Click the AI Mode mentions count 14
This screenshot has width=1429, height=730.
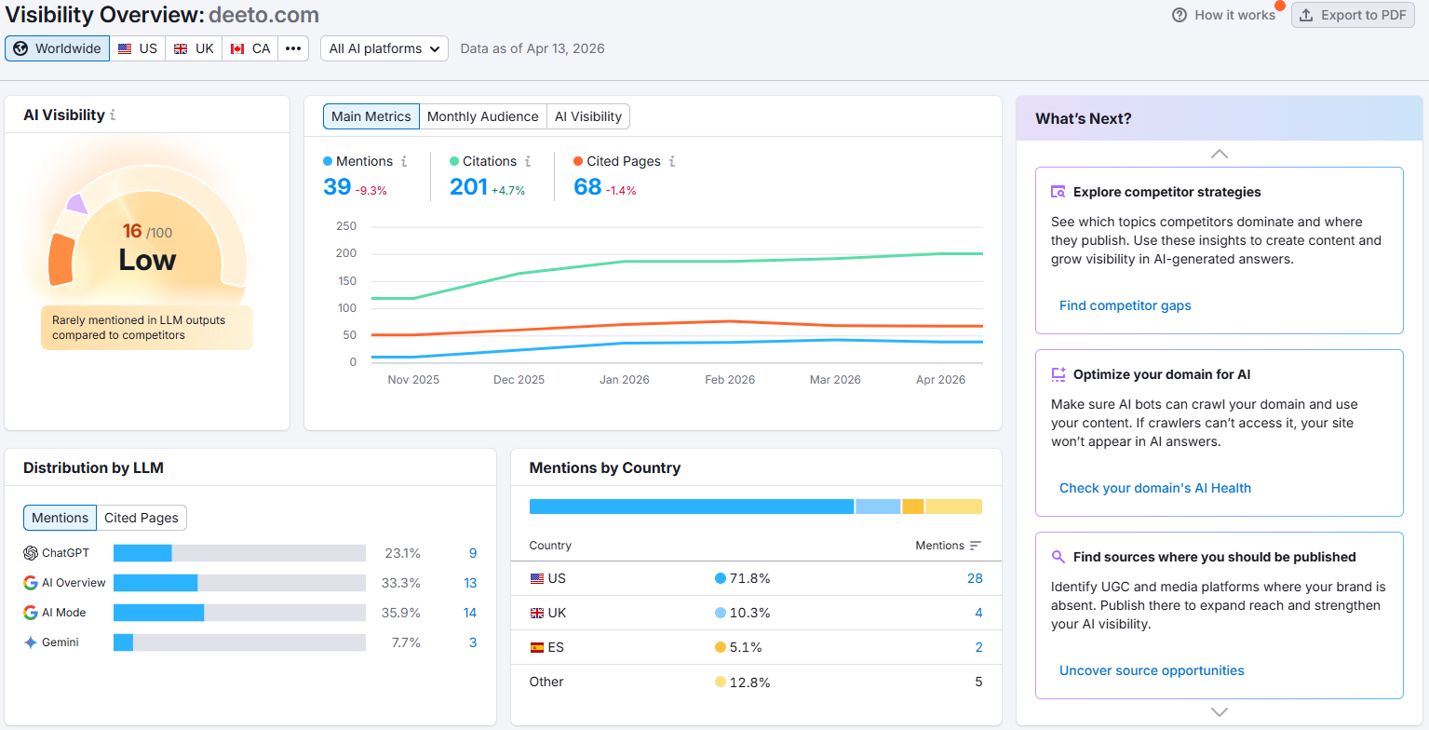470,613
